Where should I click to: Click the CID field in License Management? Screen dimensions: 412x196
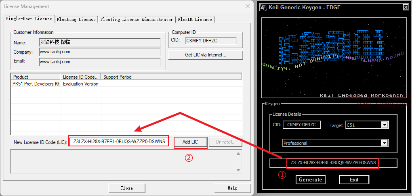[x=211, y=40]
